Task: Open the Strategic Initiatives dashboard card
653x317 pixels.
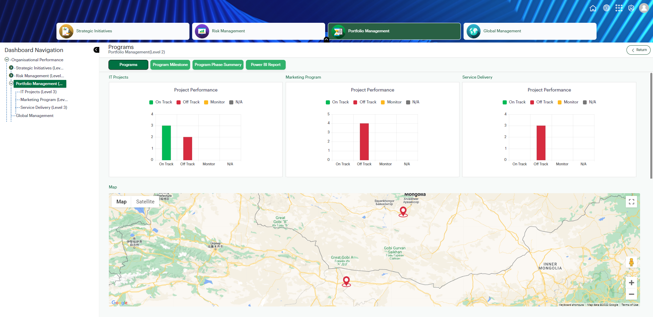Action: point(123,31)
